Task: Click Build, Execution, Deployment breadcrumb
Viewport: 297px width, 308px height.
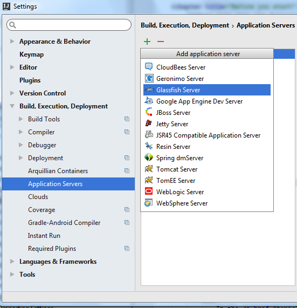Action: 185,25
